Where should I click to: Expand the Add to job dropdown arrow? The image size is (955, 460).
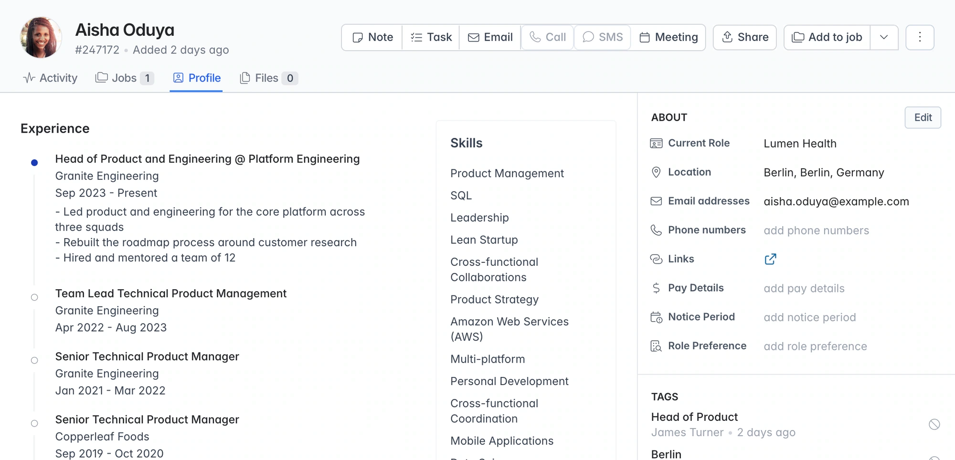[x=884, y=37]
